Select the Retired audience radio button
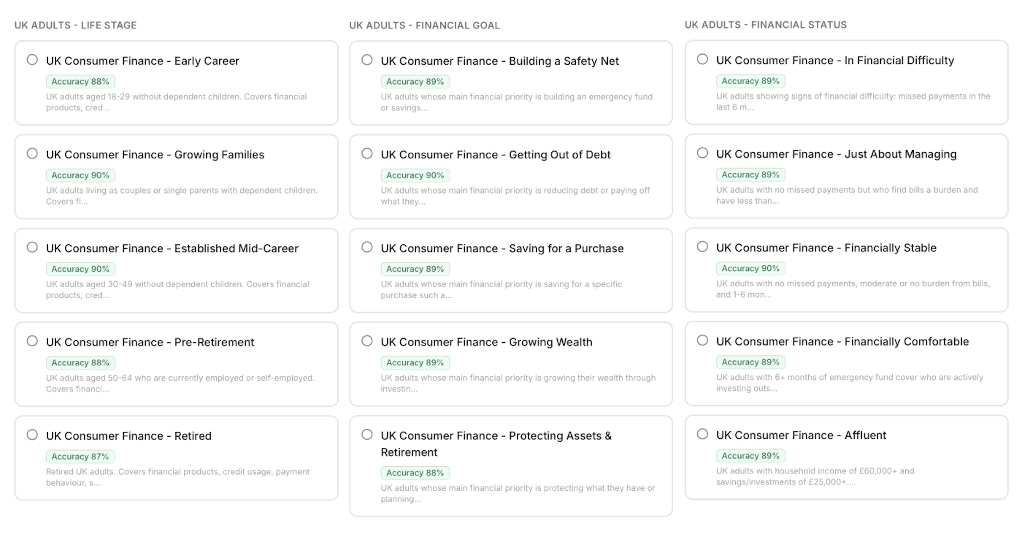The height and width of the screenshot is (537, 1022). pyautogui.click(x=32, y=434)
